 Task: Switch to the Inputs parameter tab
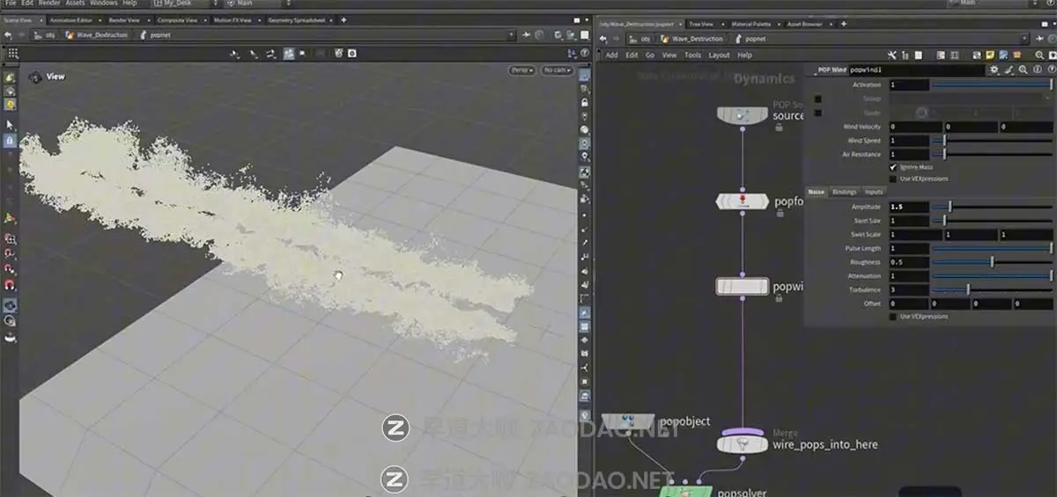click(873, 192)
